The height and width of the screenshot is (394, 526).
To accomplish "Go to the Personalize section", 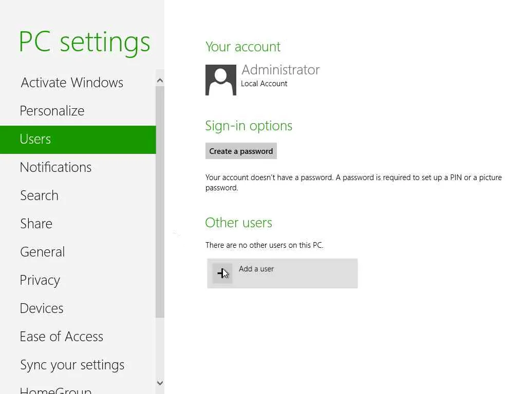I will pos(52,111).
